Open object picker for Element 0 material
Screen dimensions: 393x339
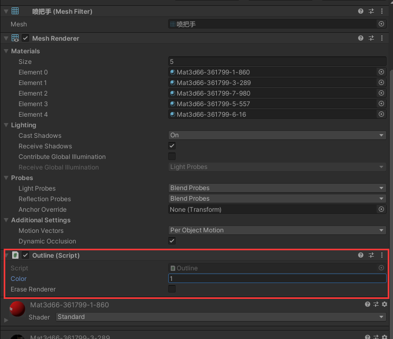pyautogui.click(x=381, y=72)
